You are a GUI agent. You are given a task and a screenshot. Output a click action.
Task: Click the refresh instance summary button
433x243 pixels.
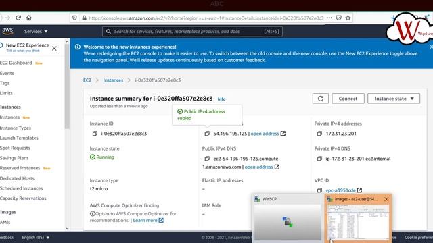pyautogui.click(x=321, y=99)
